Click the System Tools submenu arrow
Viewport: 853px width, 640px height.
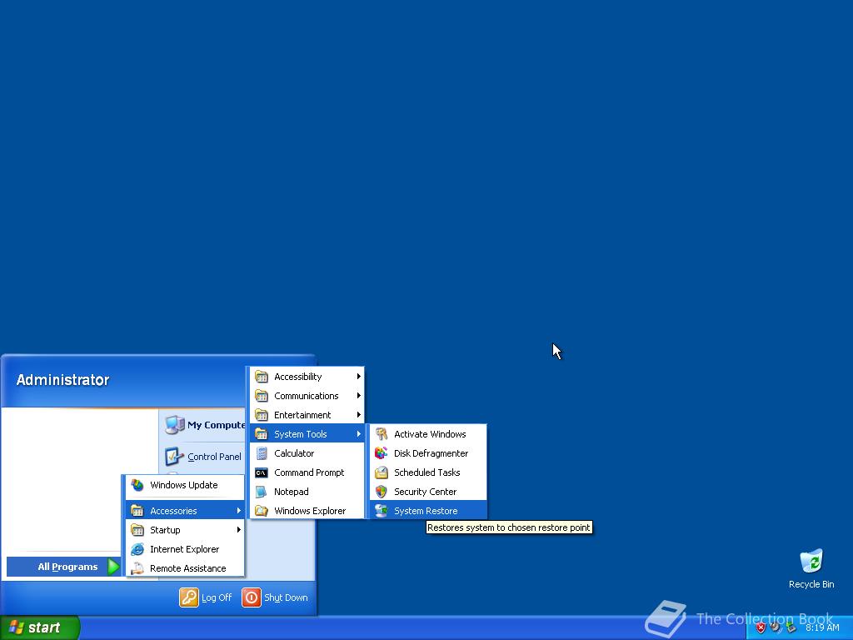[358, 433]
